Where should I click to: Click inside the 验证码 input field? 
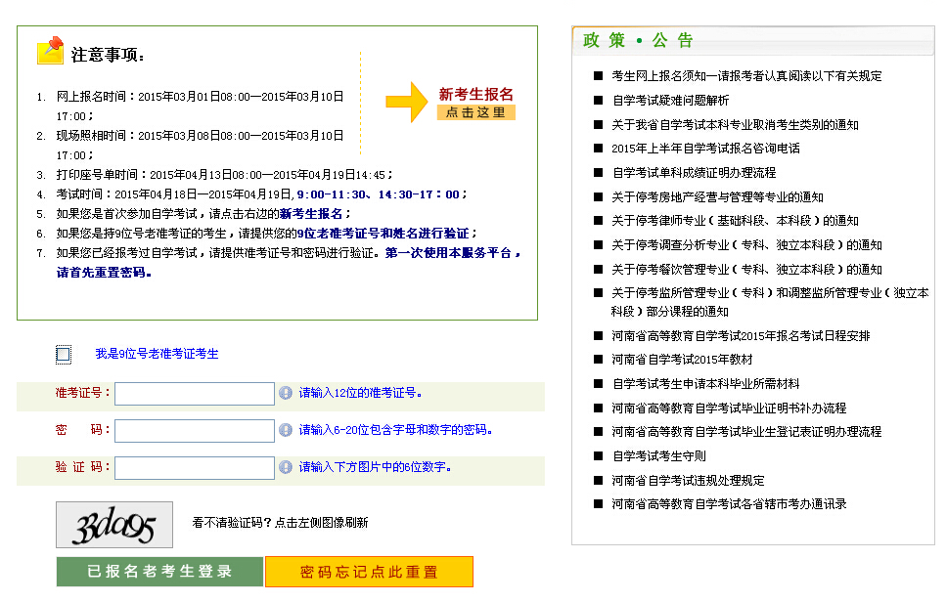tap(194, 468)
